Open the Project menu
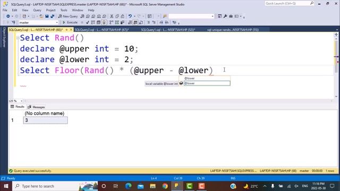Viewport: 340px width, 191px height. pos(50,10)
